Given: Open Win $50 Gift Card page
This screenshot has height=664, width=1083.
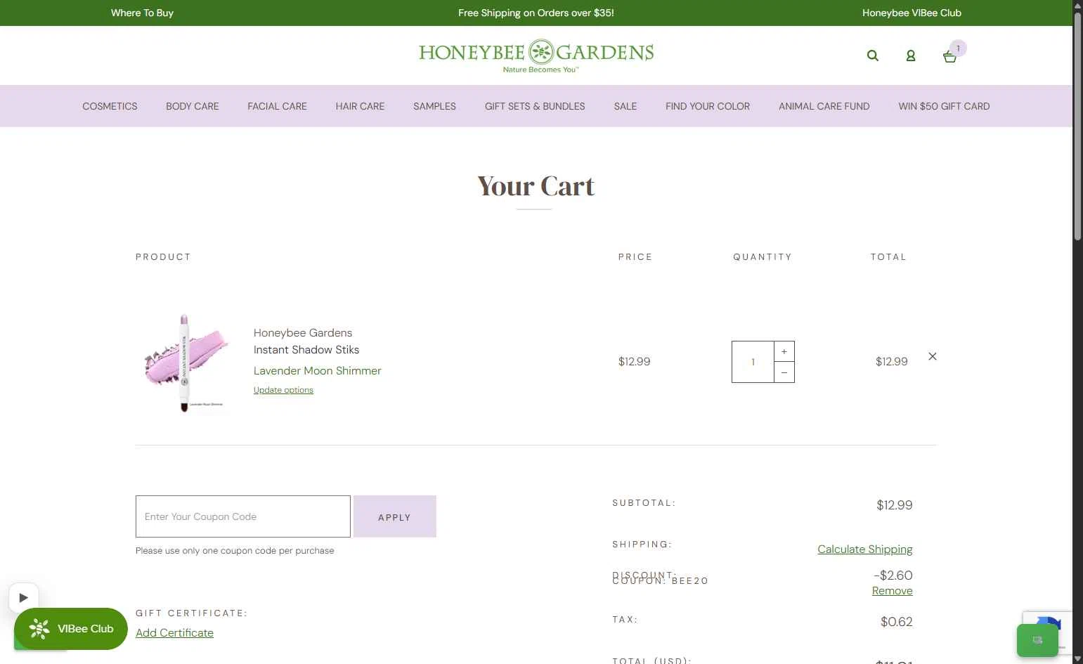Looking at the screenshot, I should (x=944, y=106).
